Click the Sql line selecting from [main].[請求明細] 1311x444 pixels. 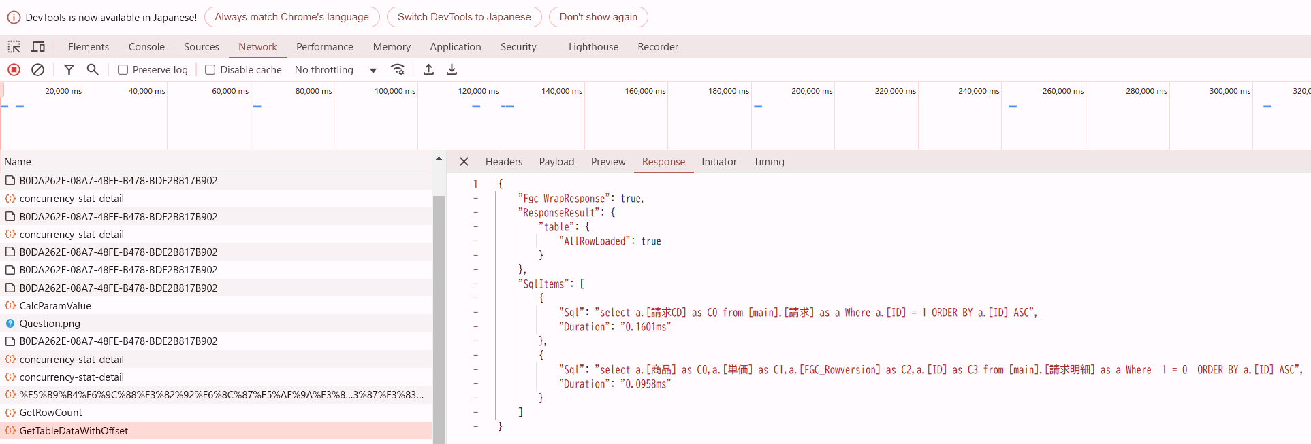(x=931, y=370)
